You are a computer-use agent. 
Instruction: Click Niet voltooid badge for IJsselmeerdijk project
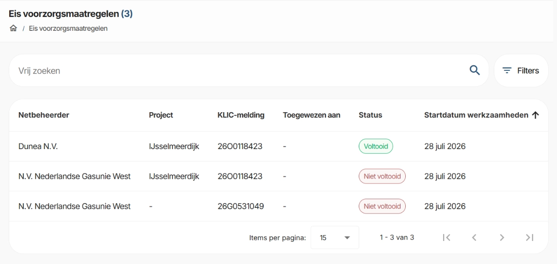382,177
